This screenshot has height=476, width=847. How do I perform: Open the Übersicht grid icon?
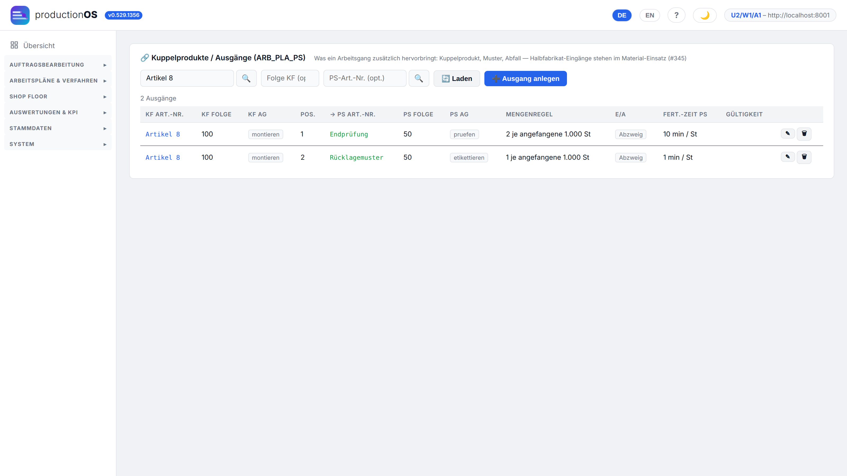coord(14,45)
